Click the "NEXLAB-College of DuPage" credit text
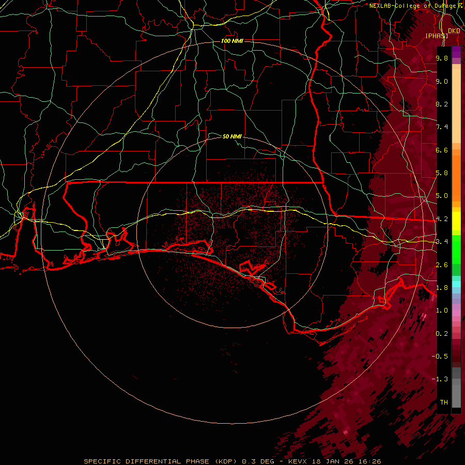The height and width of the screenshot is (465, 465). coord(412,6)
